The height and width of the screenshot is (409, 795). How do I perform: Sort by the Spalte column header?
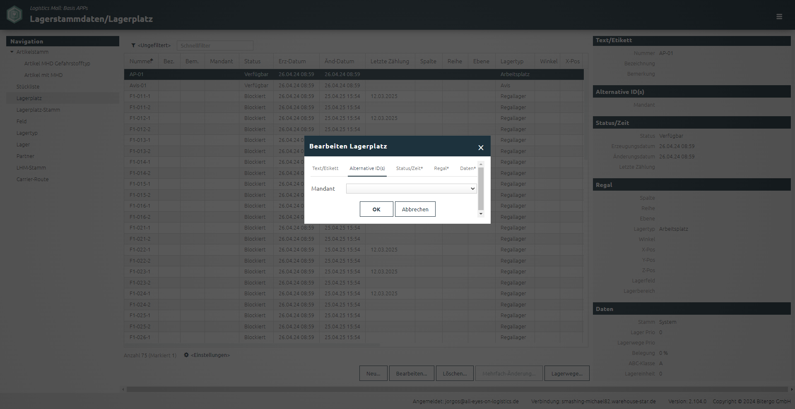tap(428, 61)
